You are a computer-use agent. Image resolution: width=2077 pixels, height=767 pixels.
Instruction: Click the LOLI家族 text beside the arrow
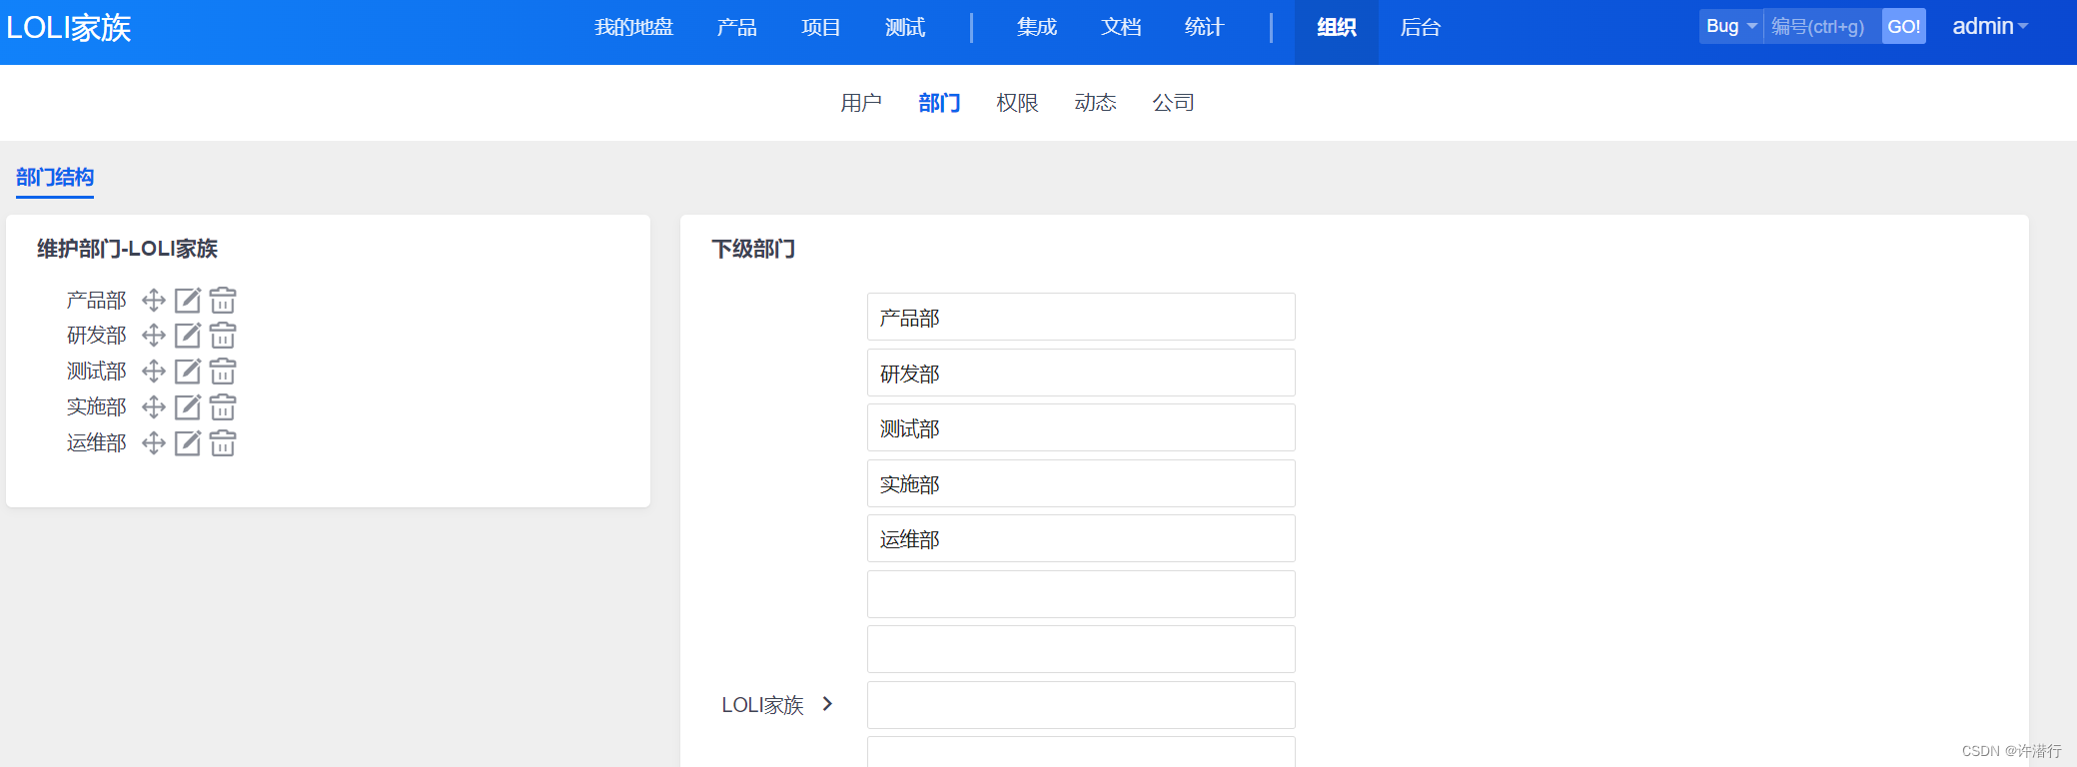pos(762,705)
